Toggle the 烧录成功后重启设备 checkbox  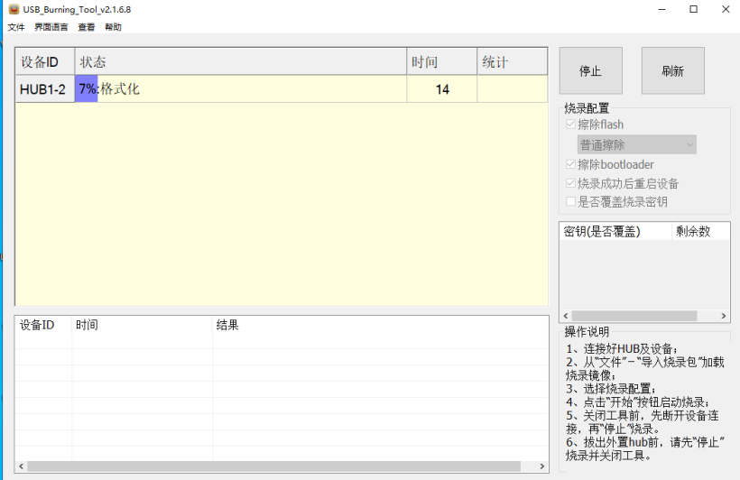tap(570, 183)
